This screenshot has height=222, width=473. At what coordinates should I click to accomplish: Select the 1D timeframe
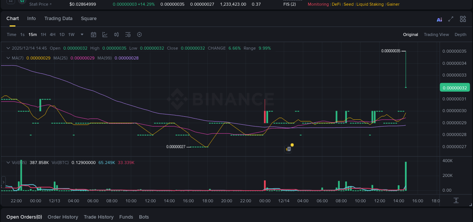[62, 34]
